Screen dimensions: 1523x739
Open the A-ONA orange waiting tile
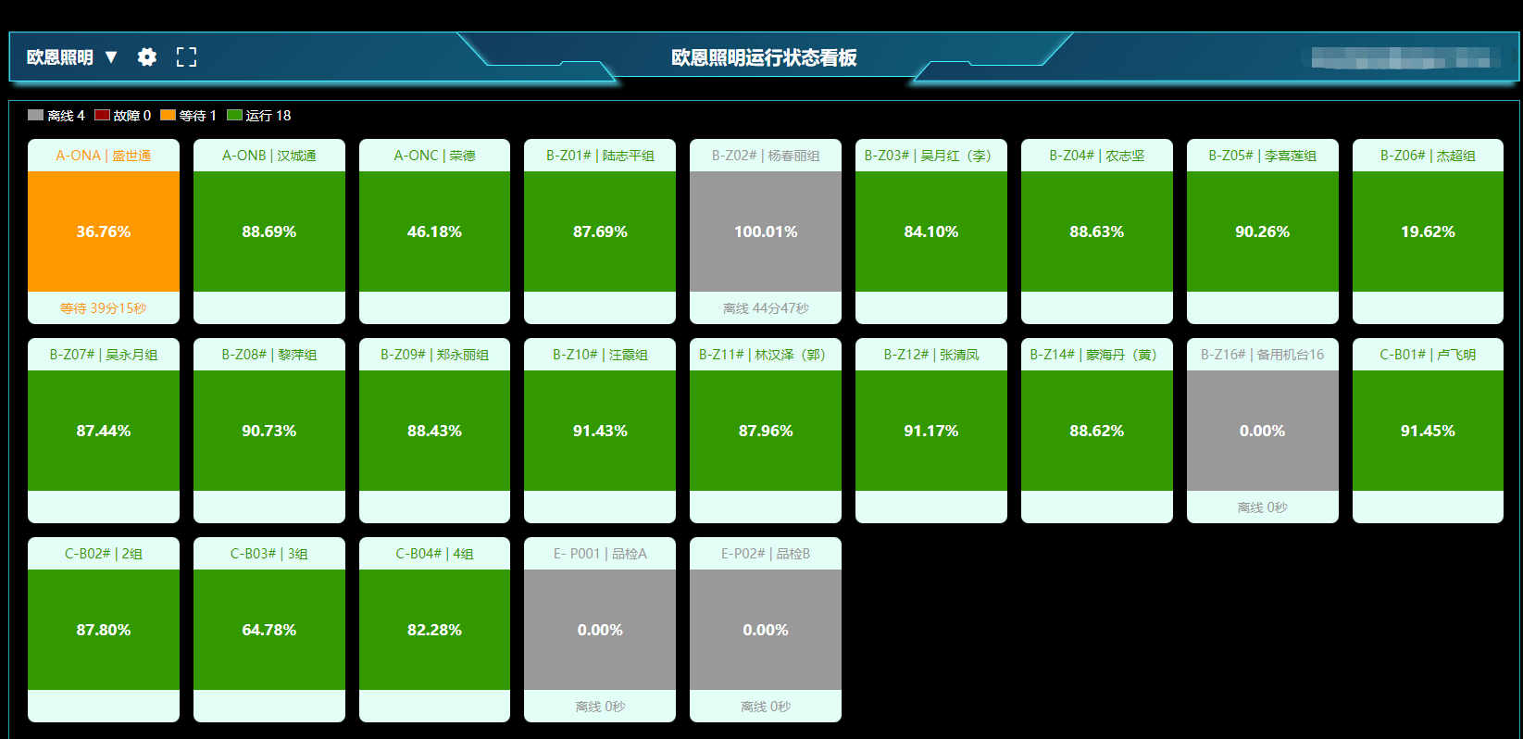[x=104, y=232]
